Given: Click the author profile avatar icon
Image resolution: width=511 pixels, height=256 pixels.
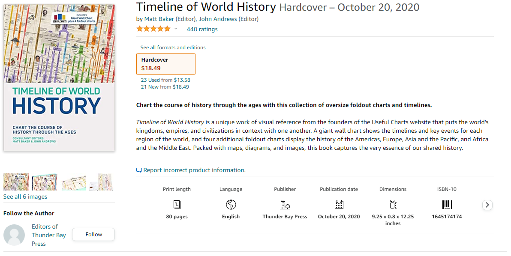Looking at the screenshot, I should [14, 235].
